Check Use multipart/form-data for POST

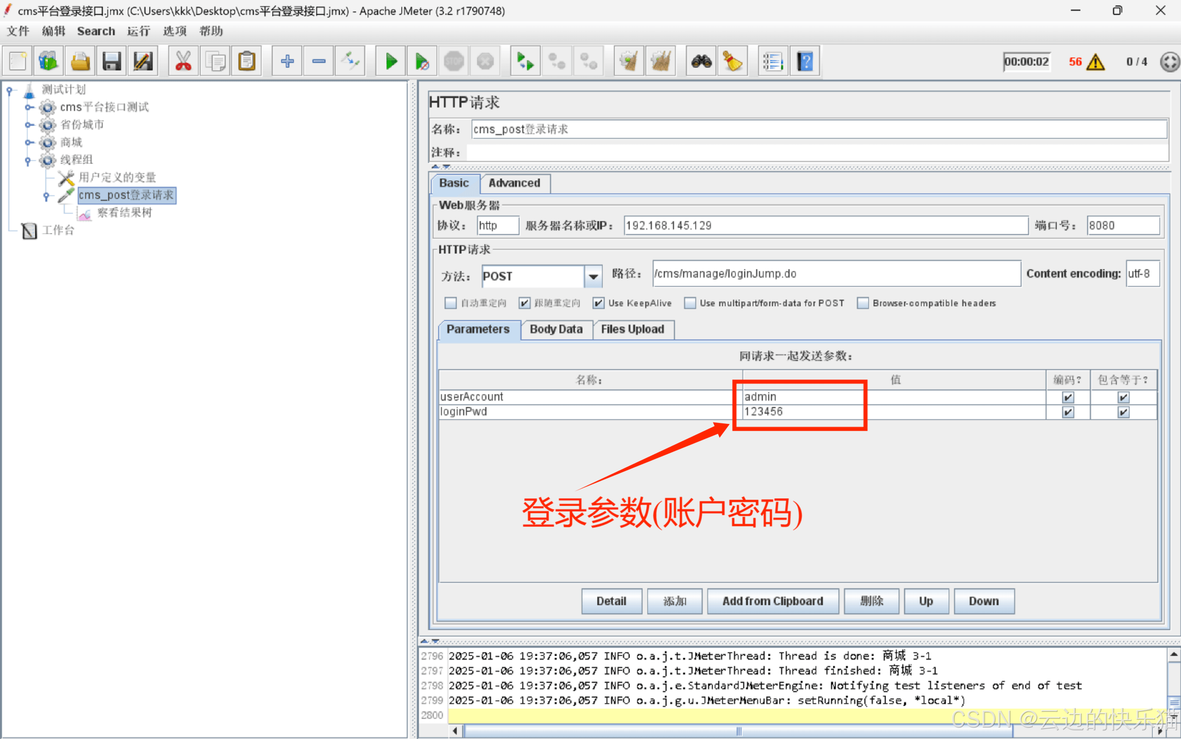point(690,303)
